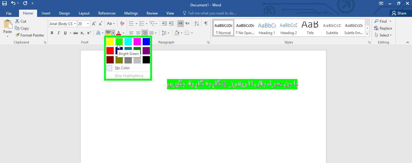The height and width of the screenshot is (163, 412).
Task: Open the Change Case dropdown
Action: pyautogui.click(x=111, y=24)
